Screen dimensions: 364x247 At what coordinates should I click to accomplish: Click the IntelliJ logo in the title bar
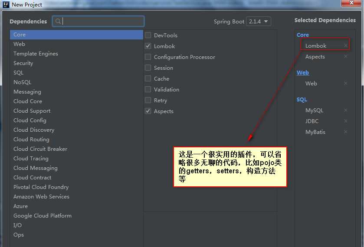pyautogui.click(x=6, y=4)
